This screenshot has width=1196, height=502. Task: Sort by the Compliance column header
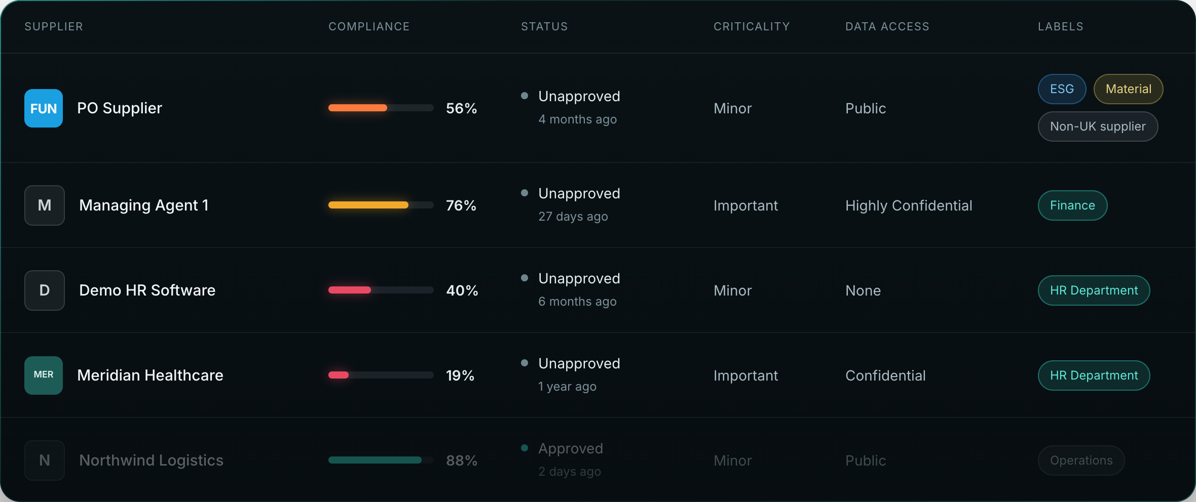[x=369, y=26]
